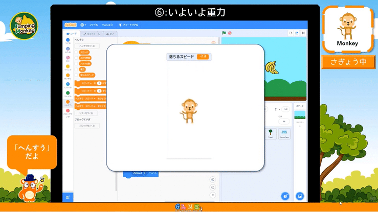The image size is (378, 212).
Task: Tick the 落ちるスピード variable checkbox
Action: (76, 75)
